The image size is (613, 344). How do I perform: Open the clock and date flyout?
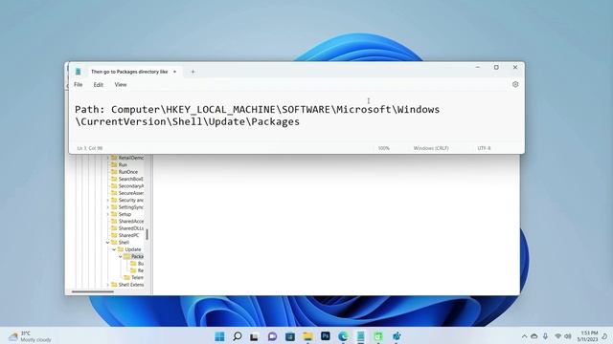(x=588, y=336)
